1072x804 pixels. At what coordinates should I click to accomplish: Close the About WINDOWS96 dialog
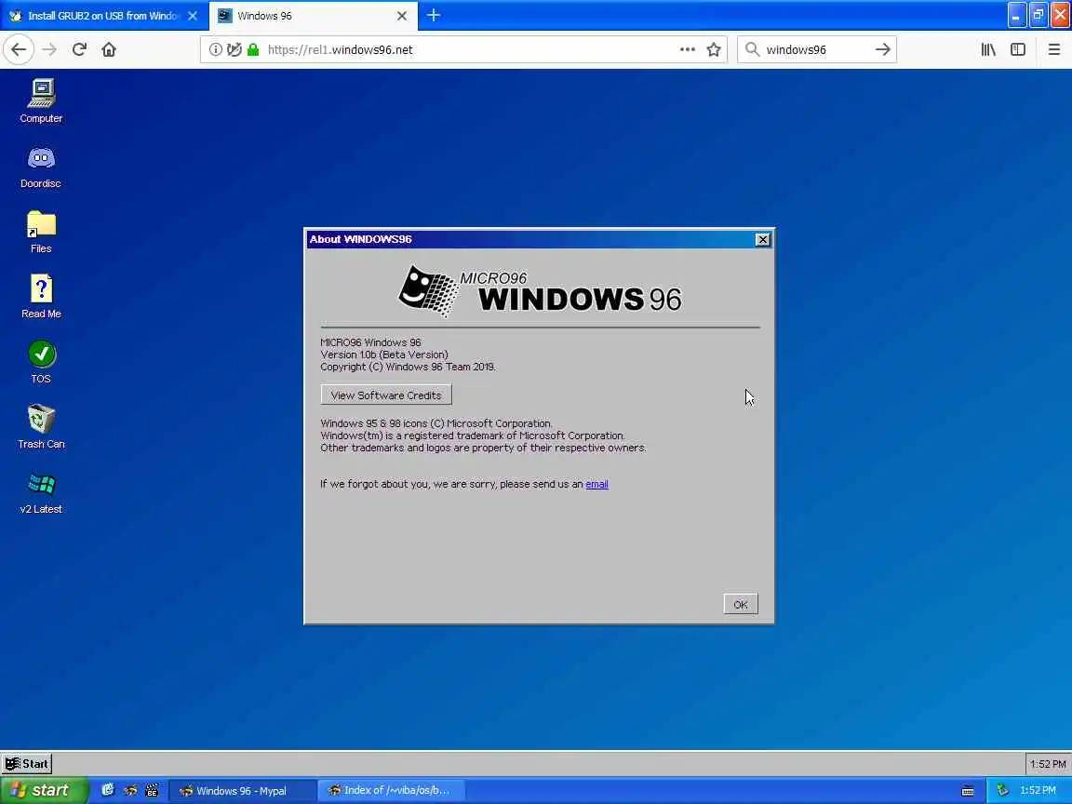click(763, 239)
